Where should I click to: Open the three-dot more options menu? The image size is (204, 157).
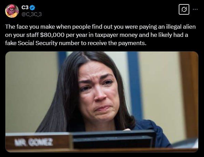[x=195, y=9]
